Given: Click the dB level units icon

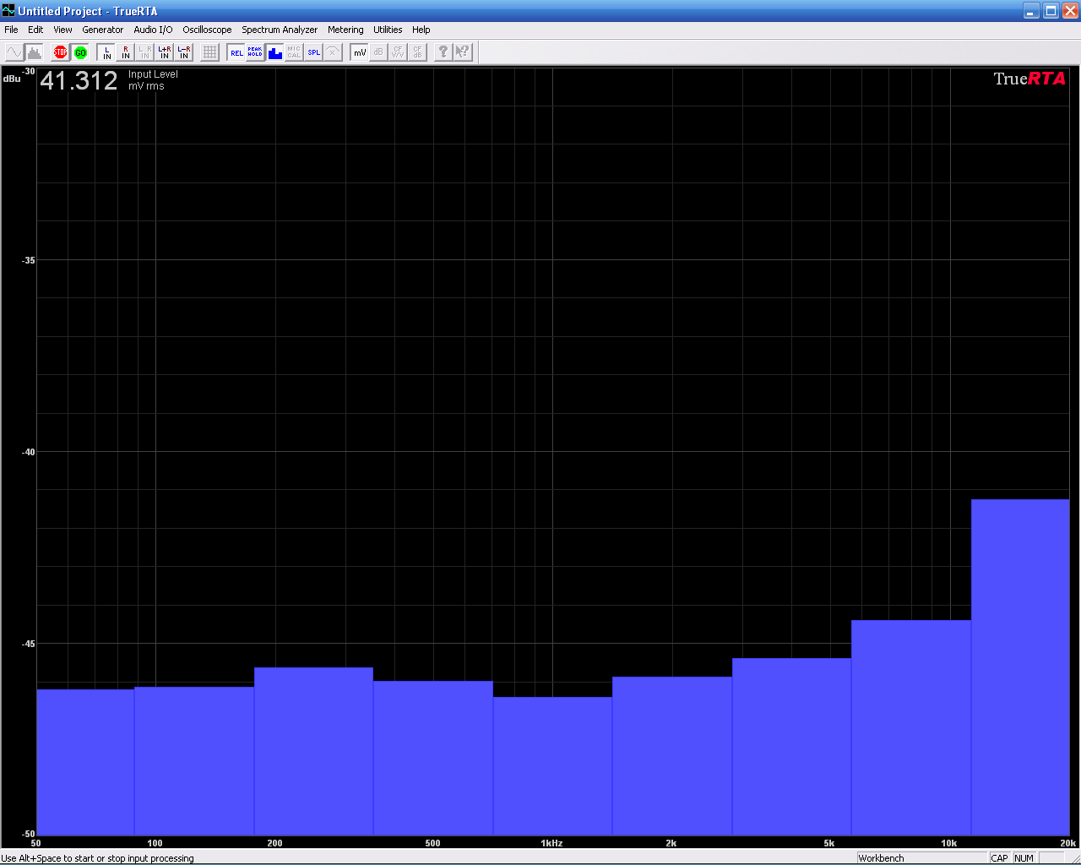Looking at the screenshot, I should pyautogui.click(x=378, y=52).
